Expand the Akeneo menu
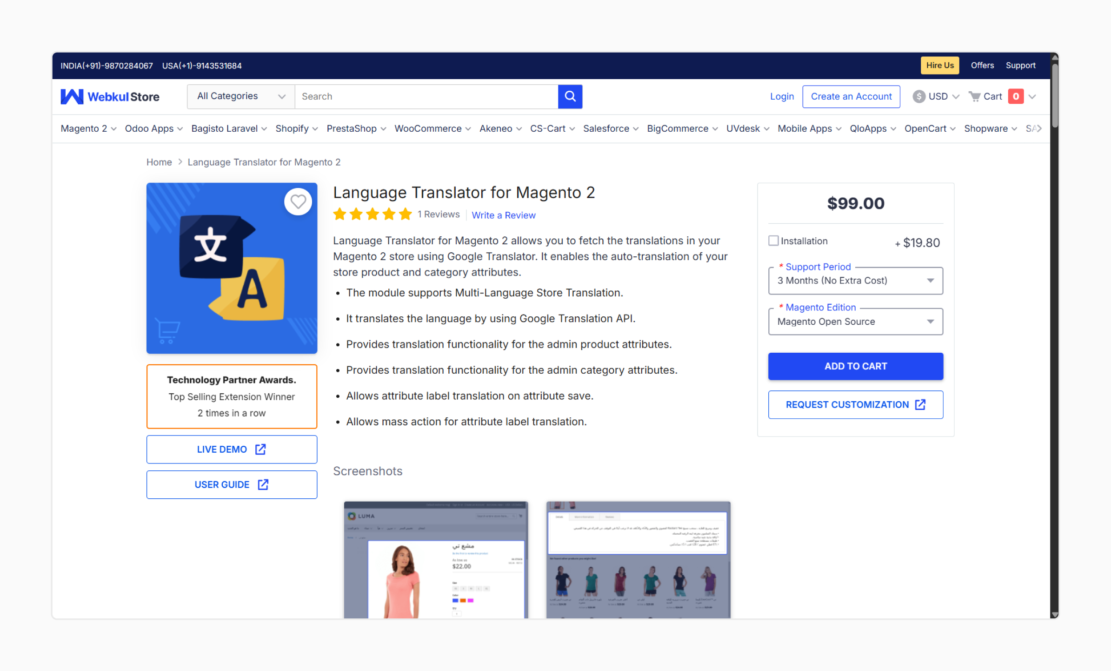 click(500, 128)
